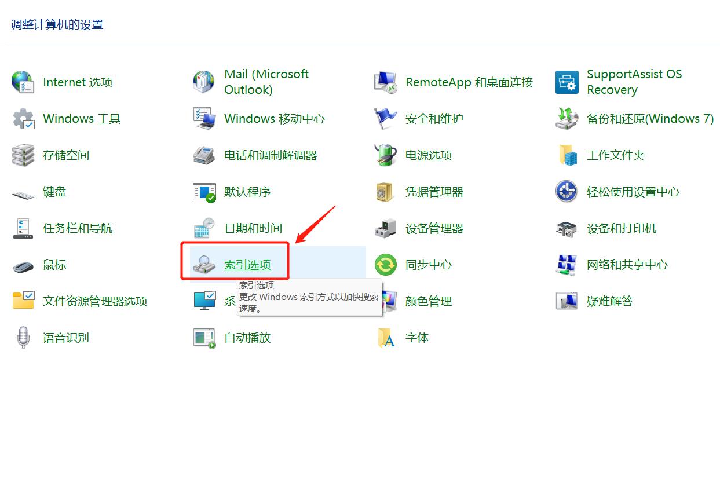This screenshot has width=720, height=490.
Task: Click the 轻松使用设置中心 link
Action: click(633, 192)
